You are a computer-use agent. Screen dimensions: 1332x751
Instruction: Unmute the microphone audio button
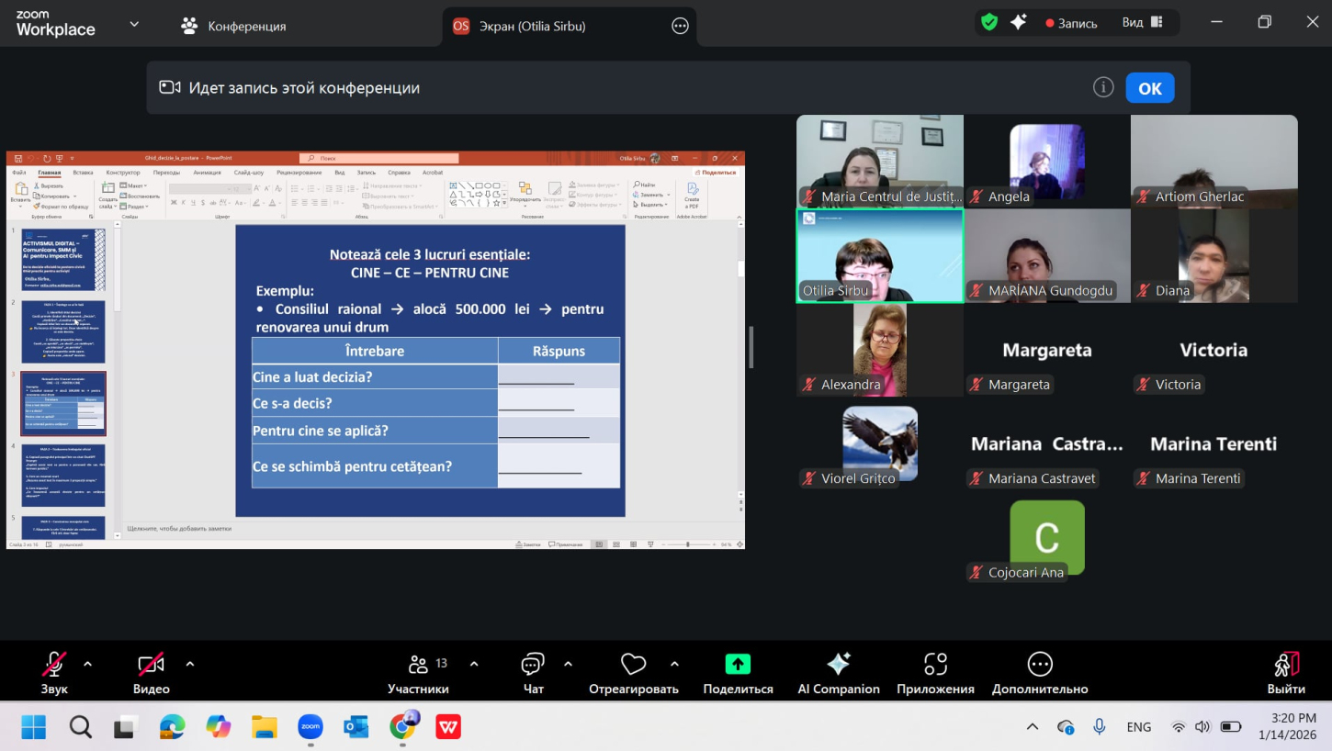(54, 665)
